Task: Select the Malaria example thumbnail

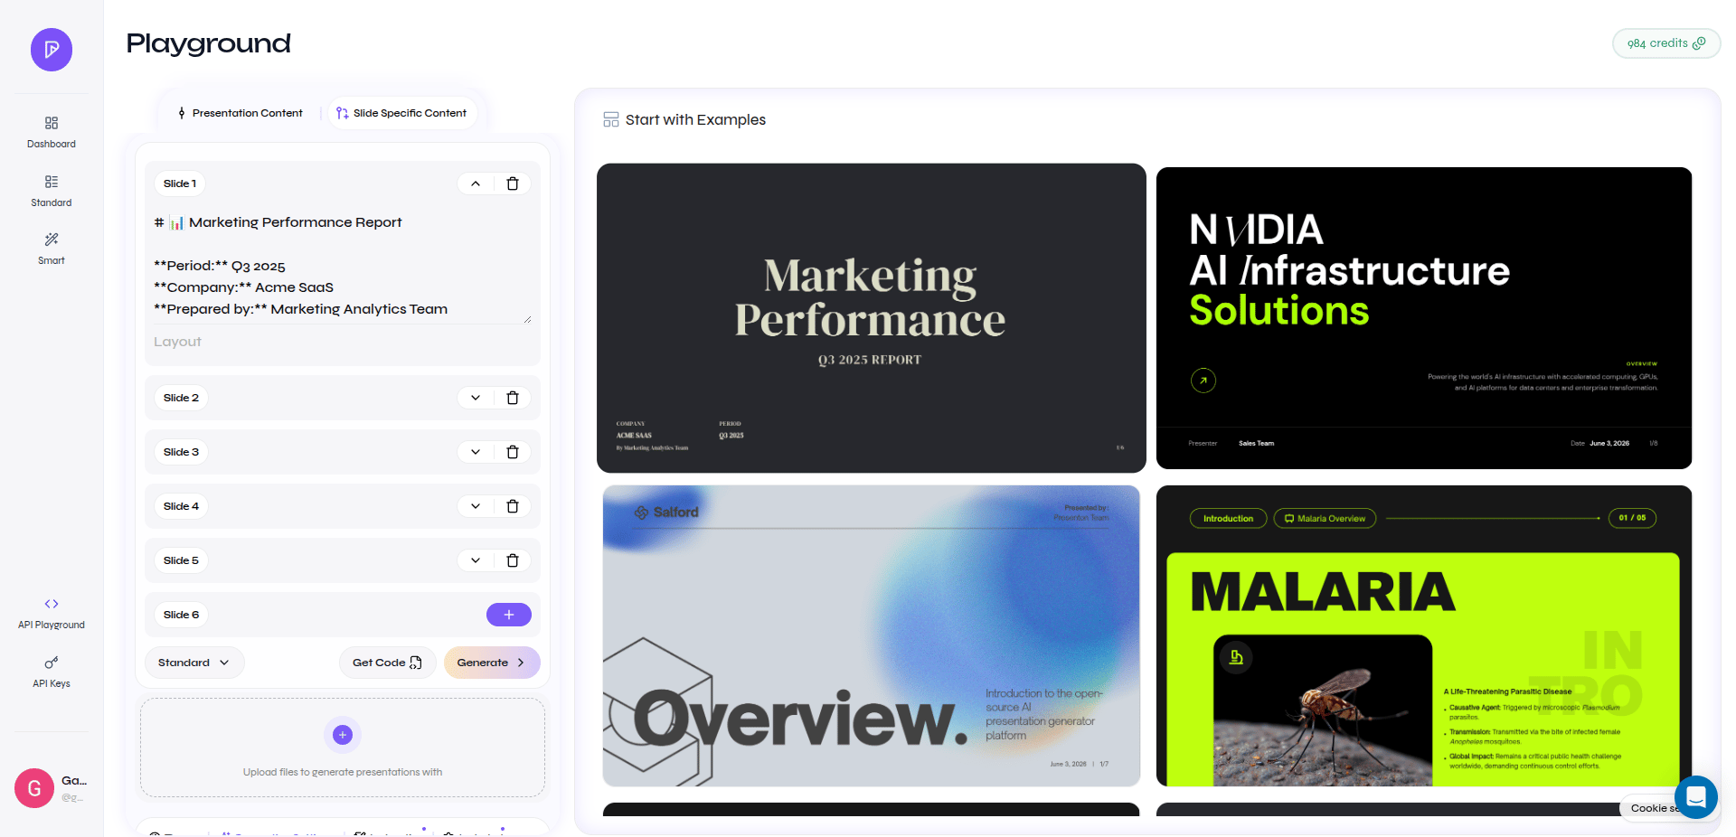Action: (x=1424, y=636)
